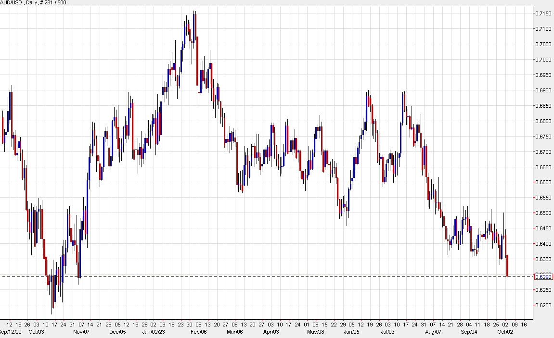Click the May/08 axis label
The height and width of the screenshot is (338, 554).
(315, 331)
